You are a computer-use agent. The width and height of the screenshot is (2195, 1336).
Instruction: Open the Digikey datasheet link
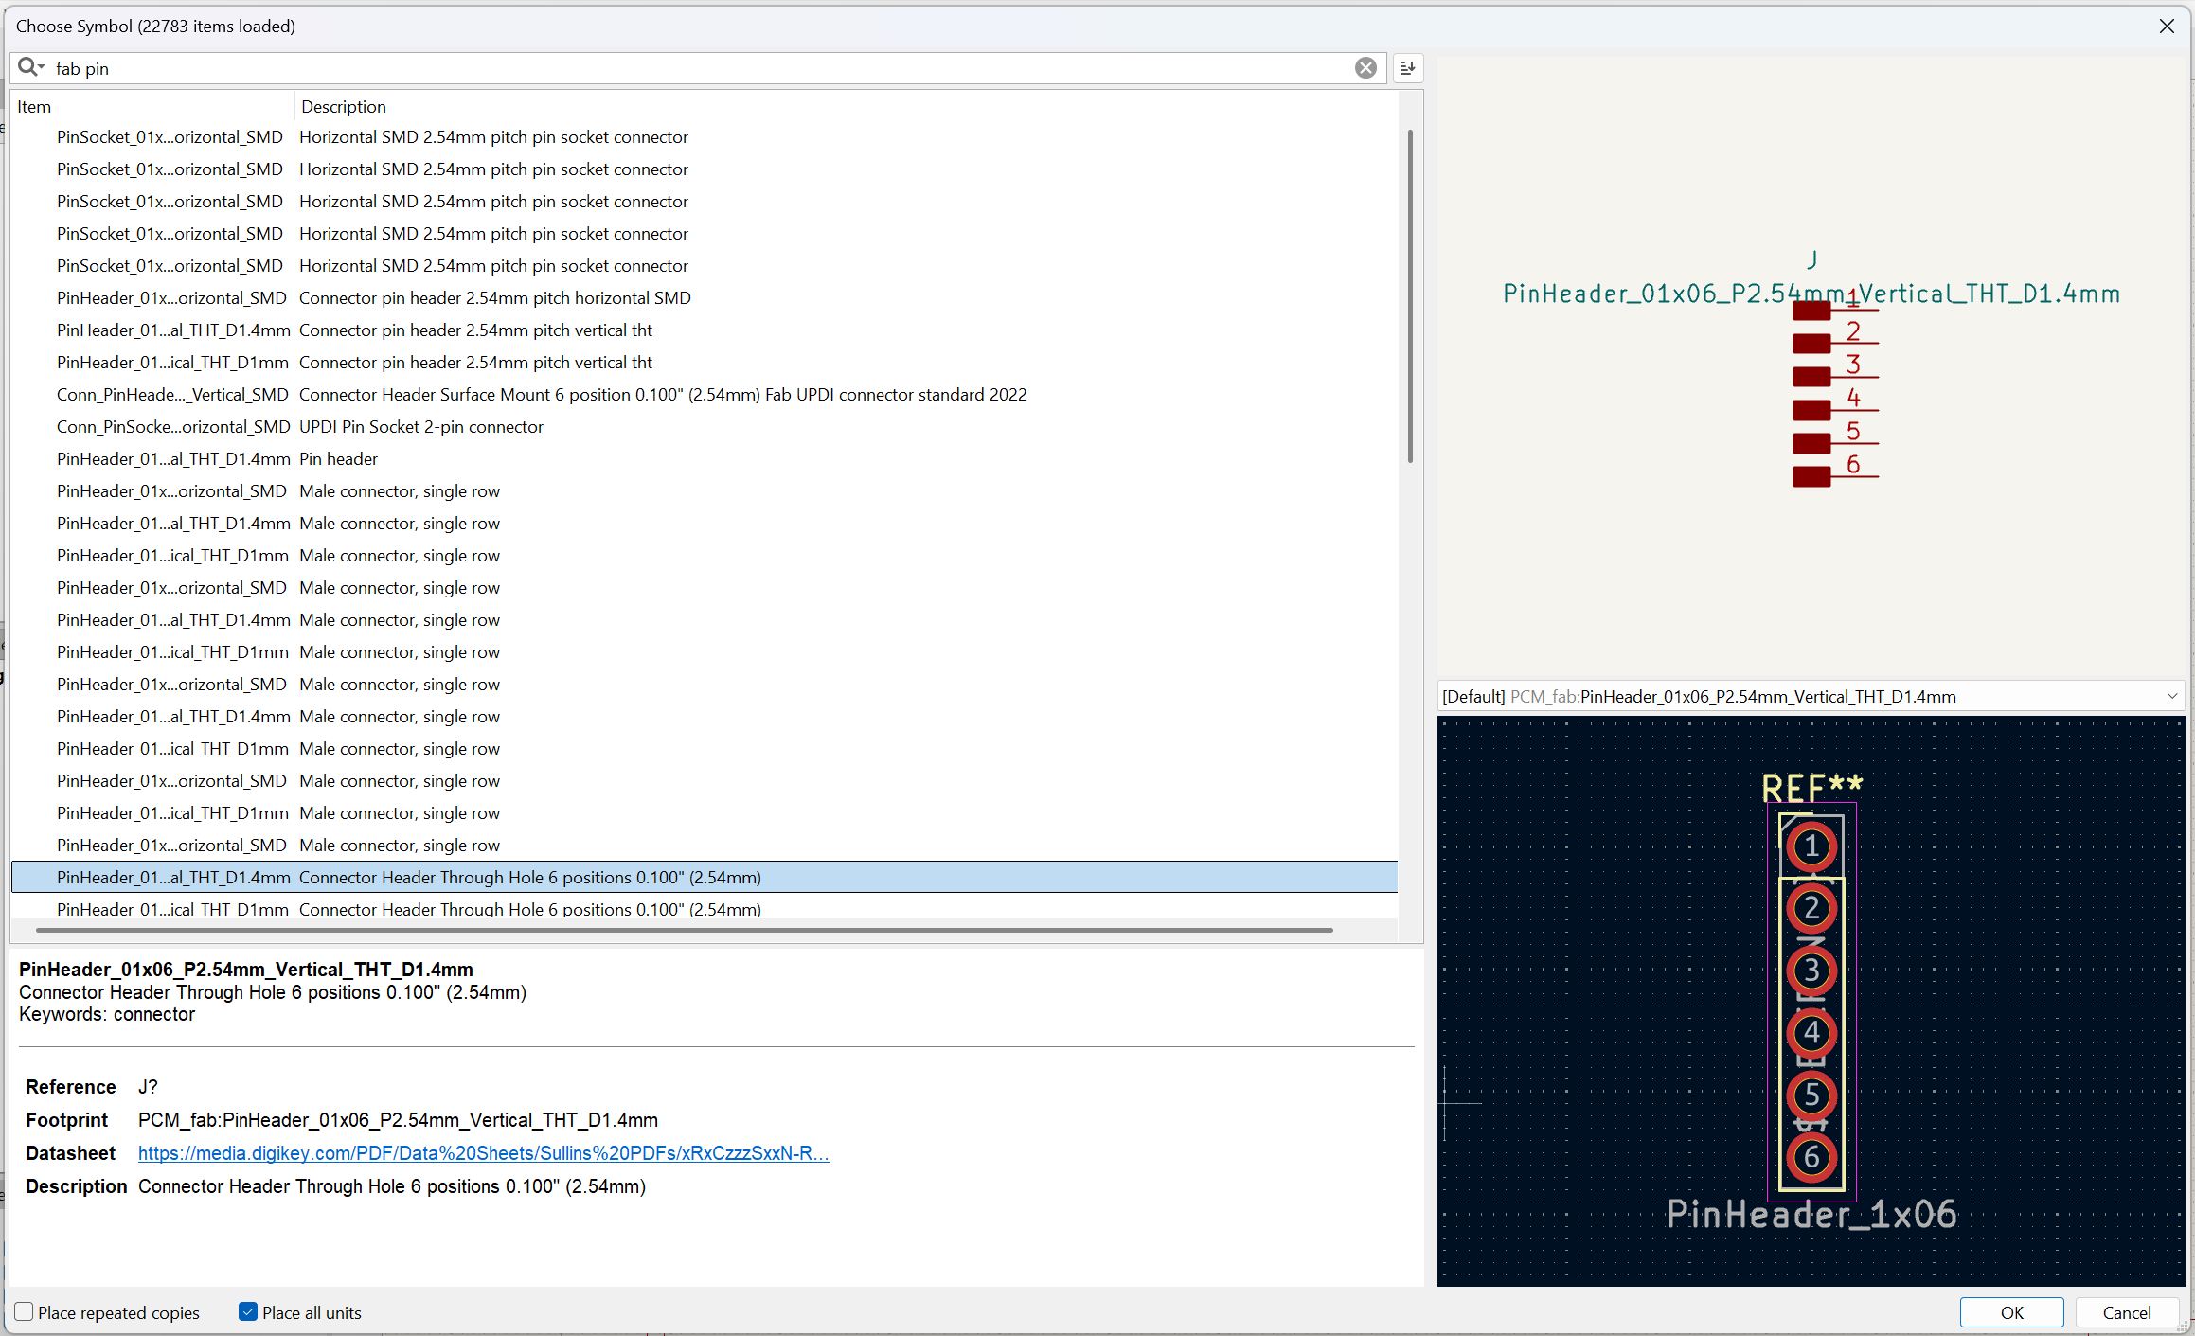point(483,1153)
